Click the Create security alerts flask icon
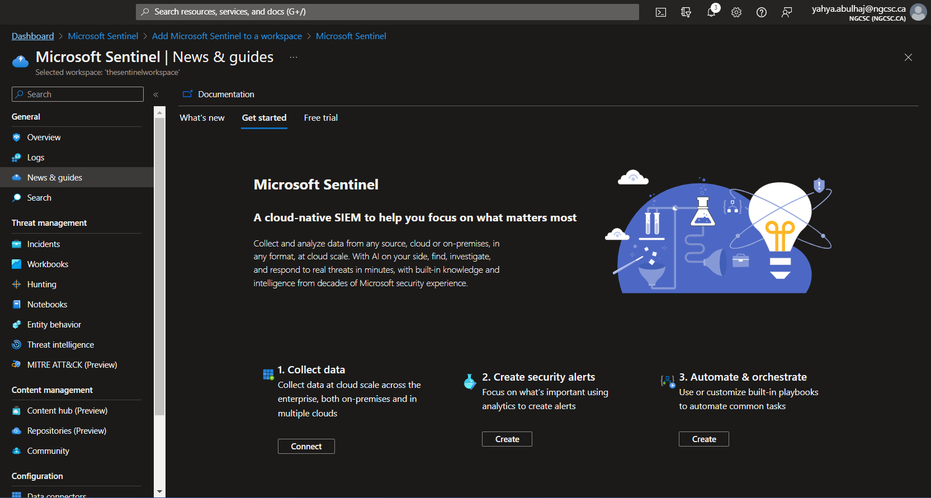931x498 pixels. point(470,382)
